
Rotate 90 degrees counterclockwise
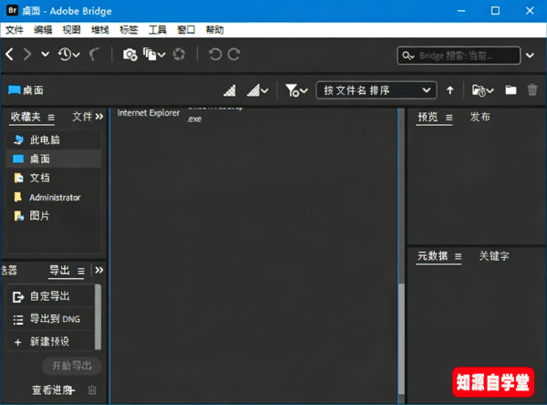click(x=215, y=55)
